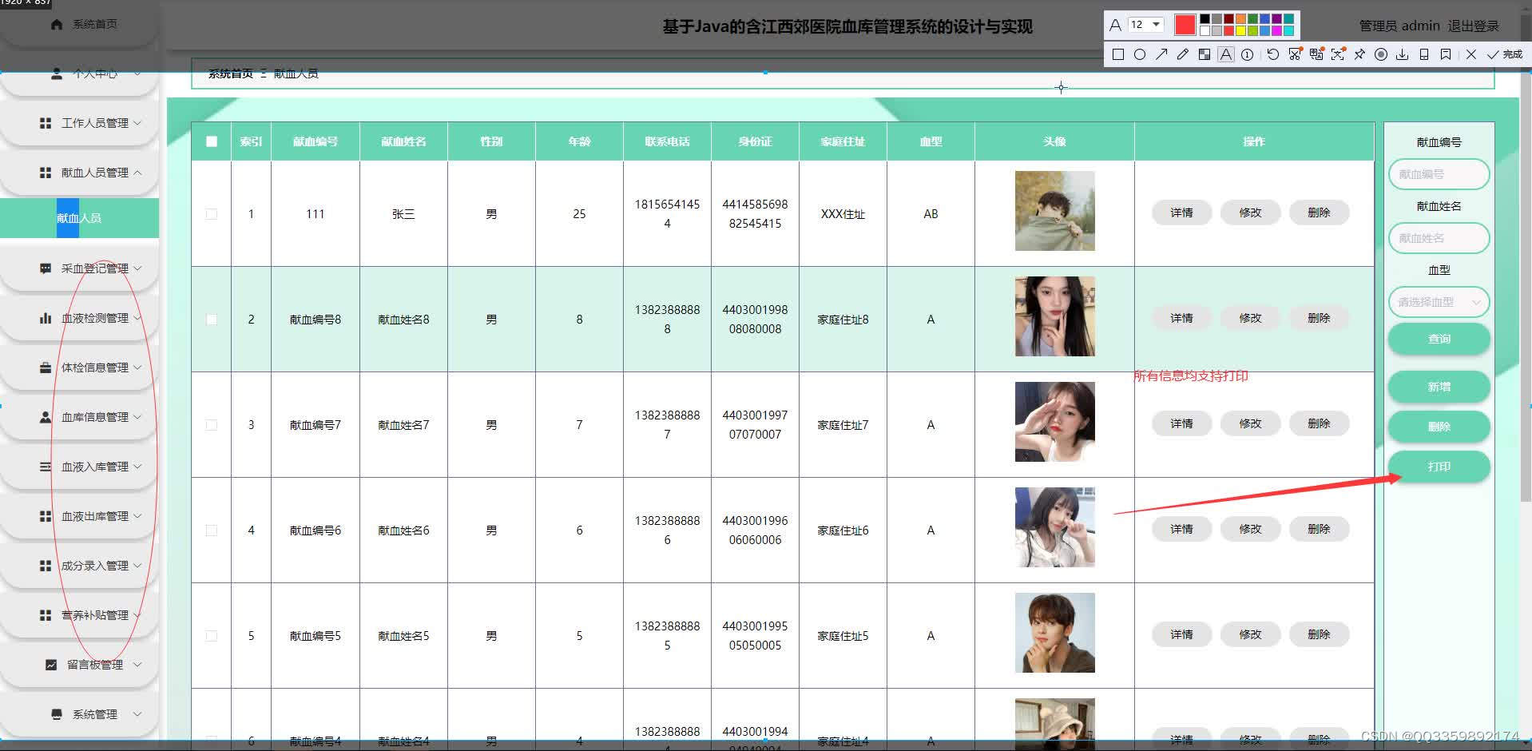Open the 血液入库管理 menu
This screenshot has height=751, width=1532.
[80, 467]
